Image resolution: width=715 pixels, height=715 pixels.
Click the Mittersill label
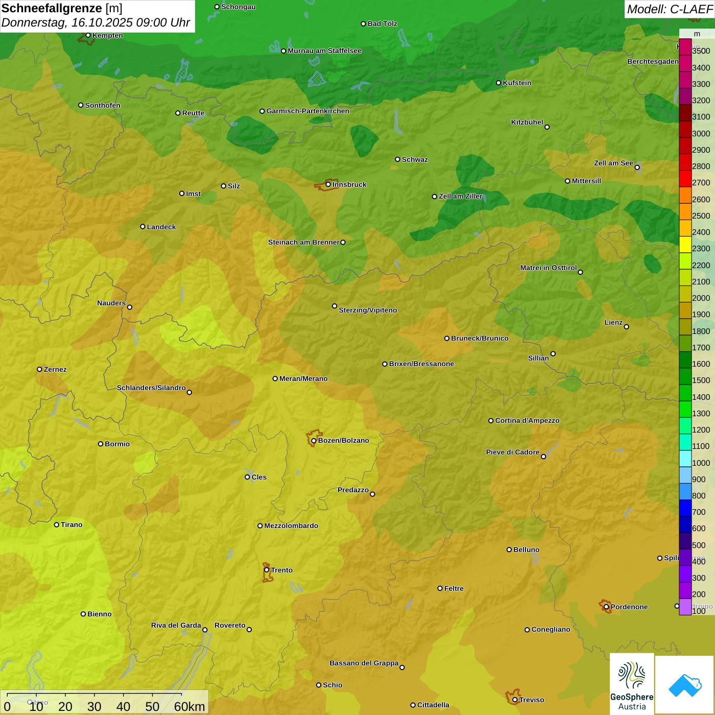click(x=586, y=181)
